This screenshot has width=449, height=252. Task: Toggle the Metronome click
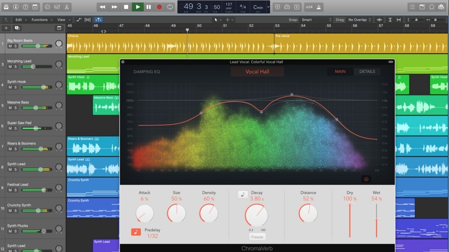click(319, 7)
